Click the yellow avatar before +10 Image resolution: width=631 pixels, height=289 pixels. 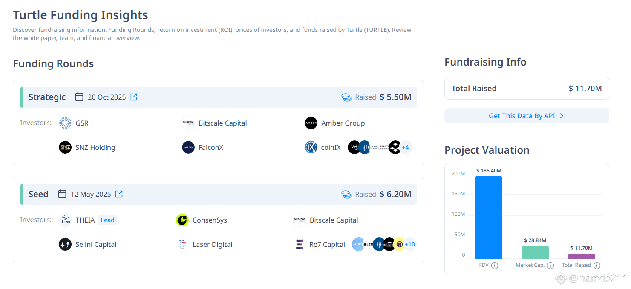coord(399,244)
